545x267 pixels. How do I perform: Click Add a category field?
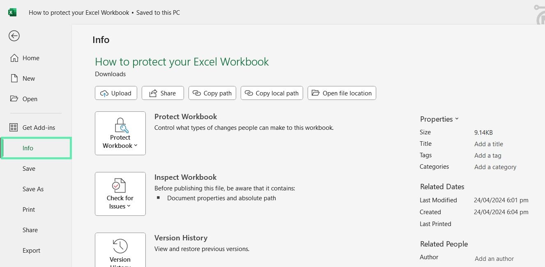click(495, 167)
